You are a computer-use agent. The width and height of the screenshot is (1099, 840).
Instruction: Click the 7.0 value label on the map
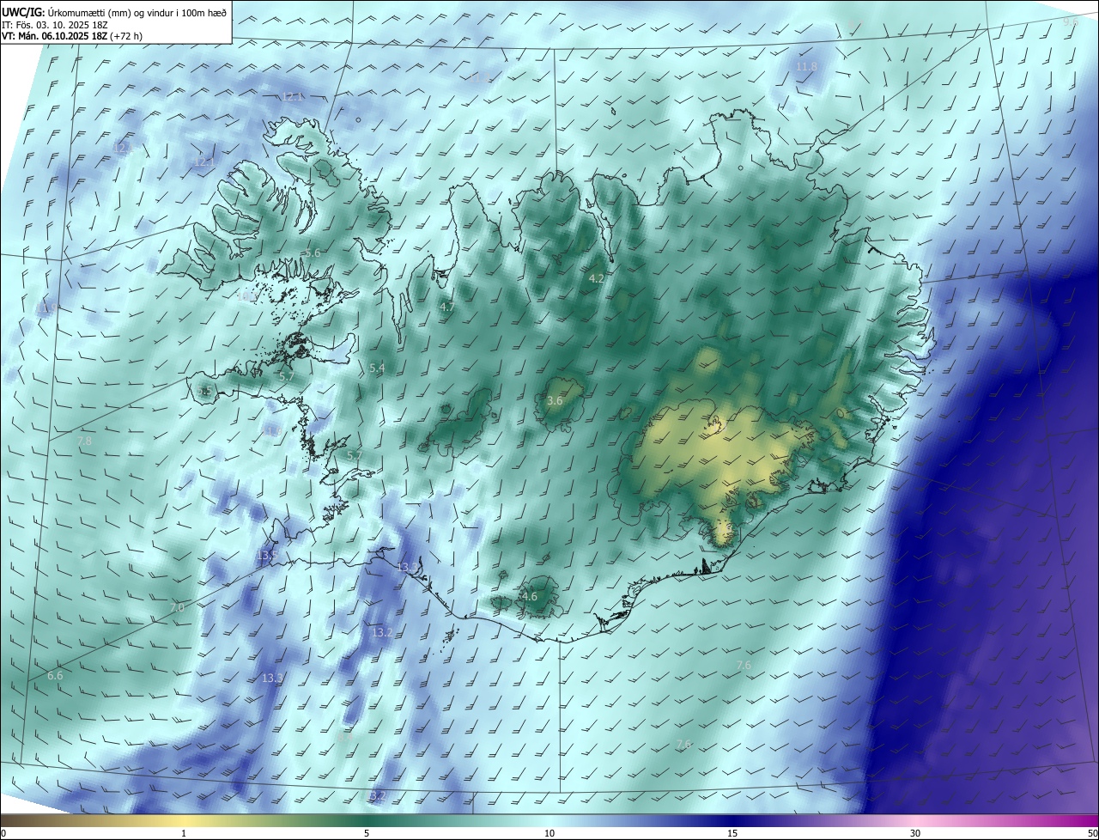tap(177, 607)
